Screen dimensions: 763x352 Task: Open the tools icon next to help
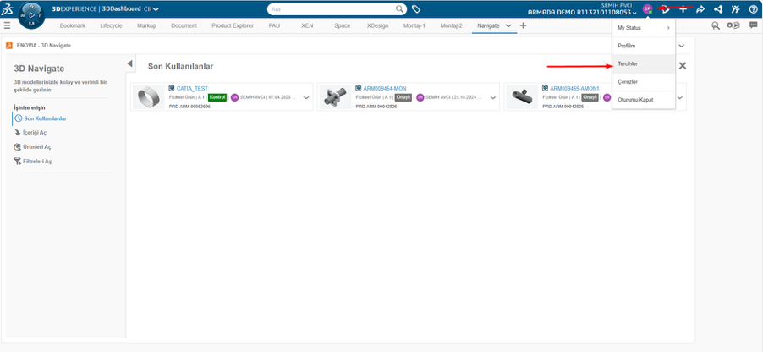pos(735,8)
